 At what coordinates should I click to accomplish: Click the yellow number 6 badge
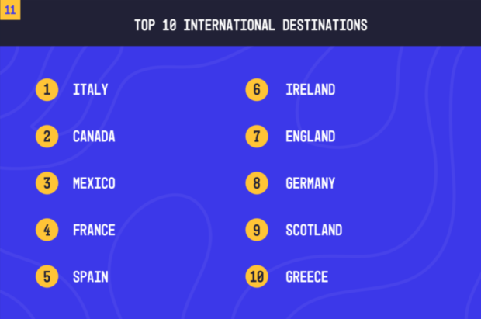tap(257, 90)
